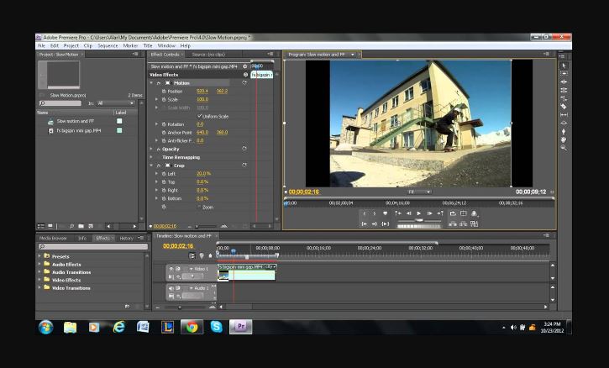Go to previous marker in Program monitor
This screenshot has height=368, width=609.
pos(397,213)
